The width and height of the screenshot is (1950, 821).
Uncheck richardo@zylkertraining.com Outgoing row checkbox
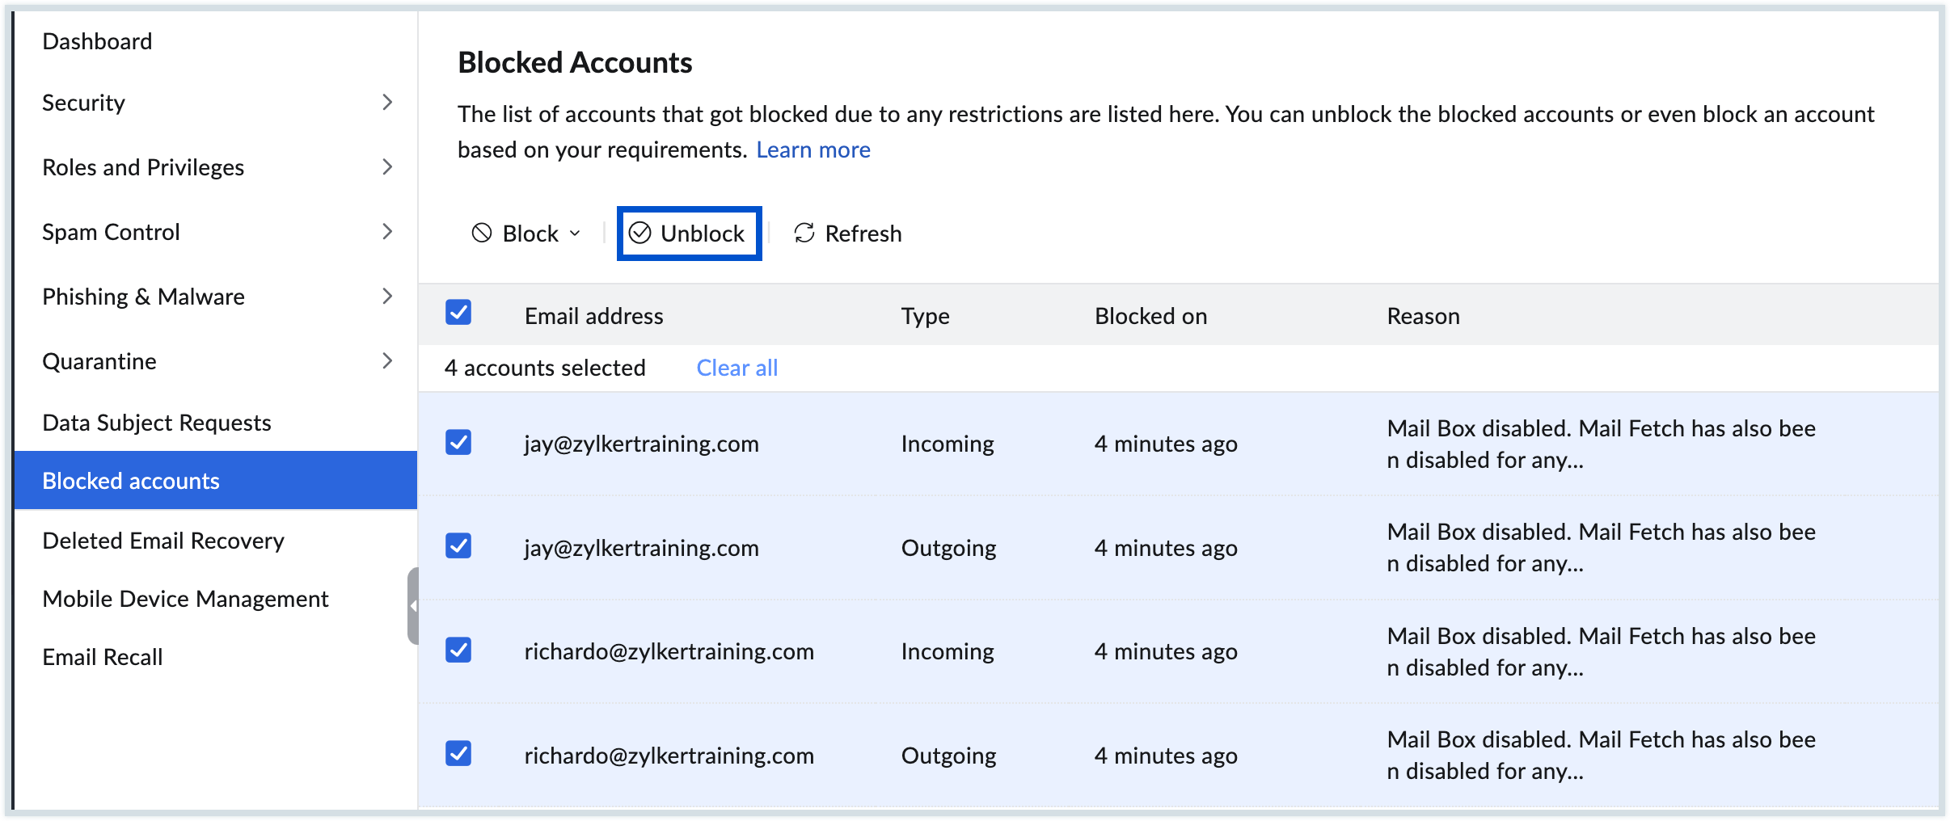point(458,754)
